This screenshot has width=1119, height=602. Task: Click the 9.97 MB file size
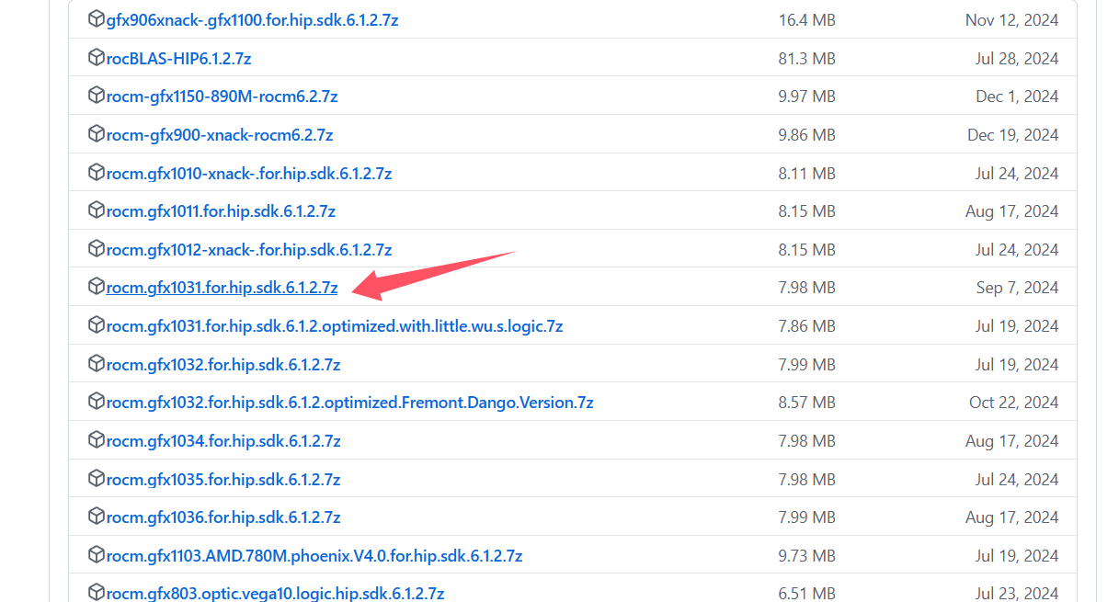tap(806, 97)
